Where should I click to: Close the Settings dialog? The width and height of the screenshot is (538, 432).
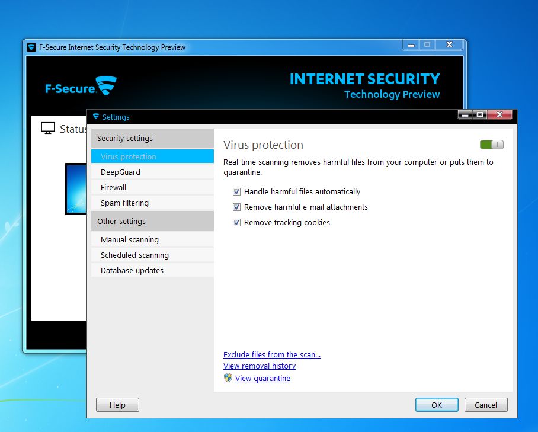coord(499,114)
